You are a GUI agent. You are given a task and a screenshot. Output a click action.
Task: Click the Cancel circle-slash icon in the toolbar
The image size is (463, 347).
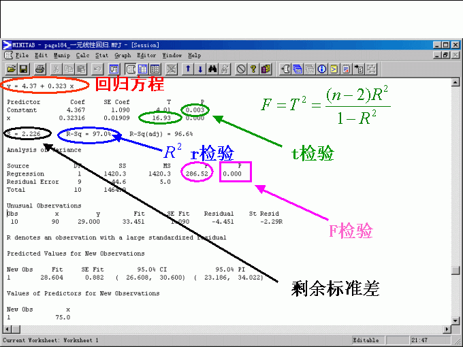click(x=240, y=69)
